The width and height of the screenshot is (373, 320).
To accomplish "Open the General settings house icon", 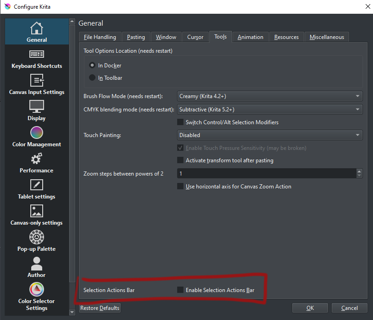I will pyautogui.click(x=37, y=28).
